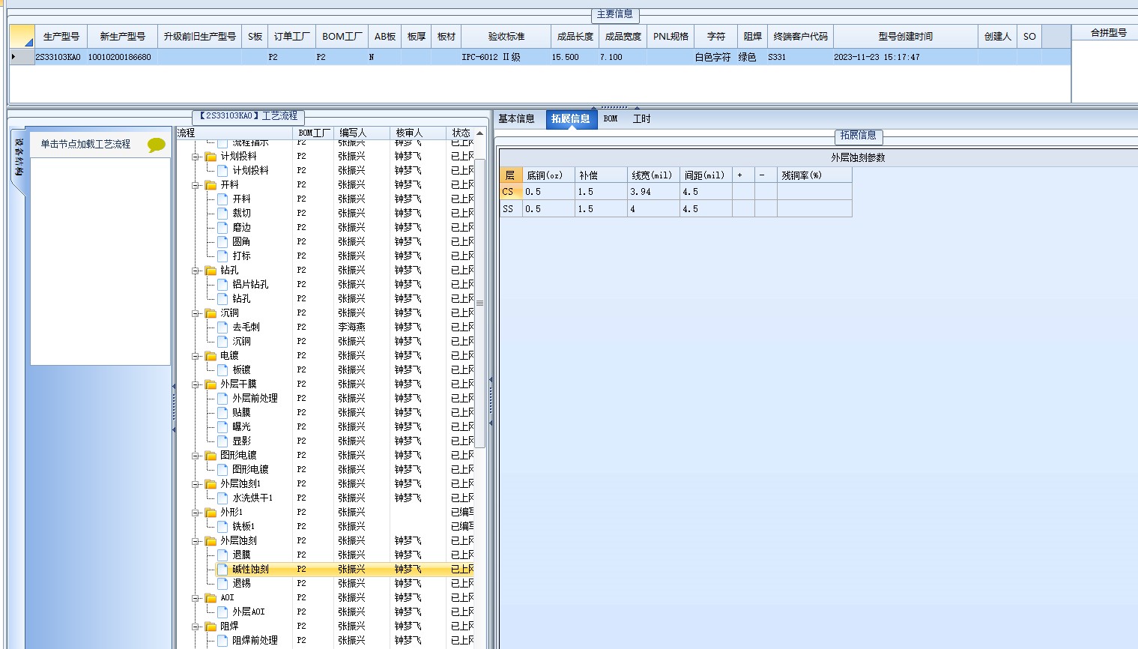Collapse the 计划投料 folder node
1138x649 pixels.
(x=196, y=157)
